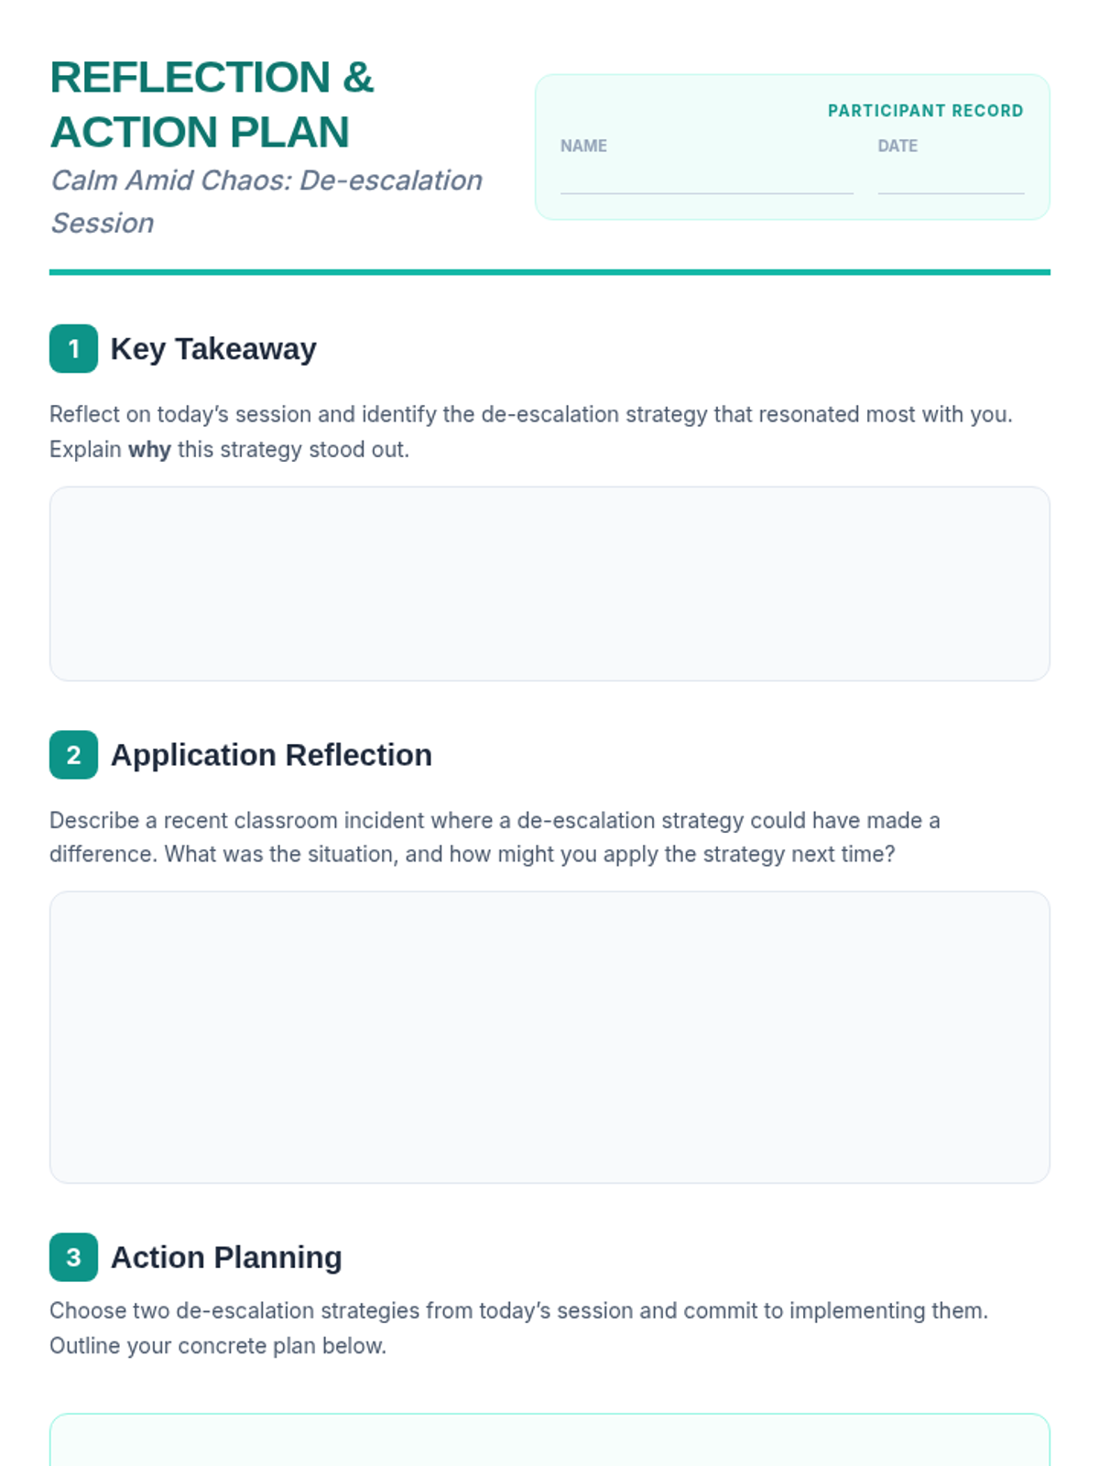
Task: Click the Participant Record label
Action: 925,111
